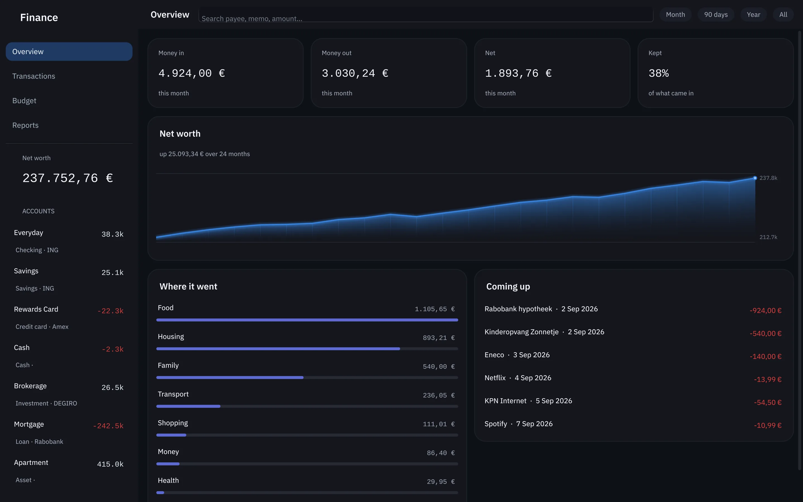The image size is (803, 502).
Task: Click the sidebar net worth total 237.752,76 €
Action: tap(68, 178)
